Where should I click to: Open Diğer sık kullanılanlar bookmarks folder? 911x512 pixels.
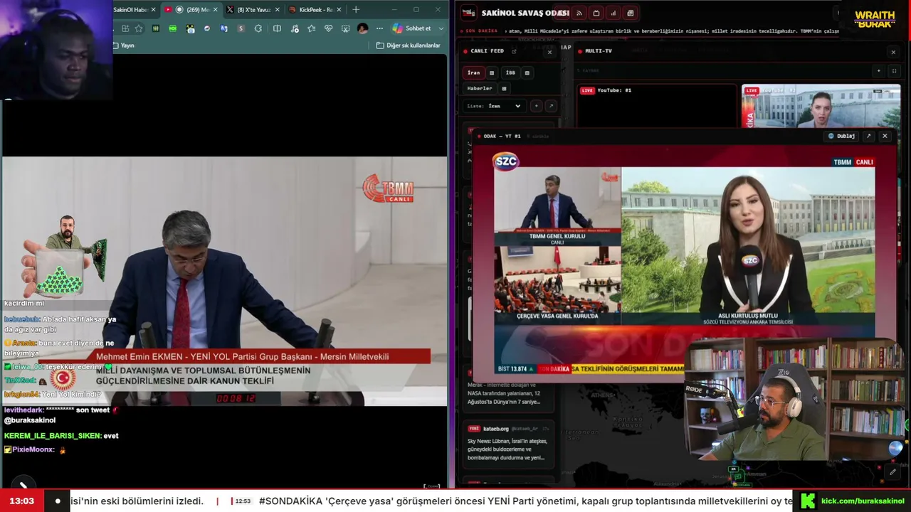(409, 46)
